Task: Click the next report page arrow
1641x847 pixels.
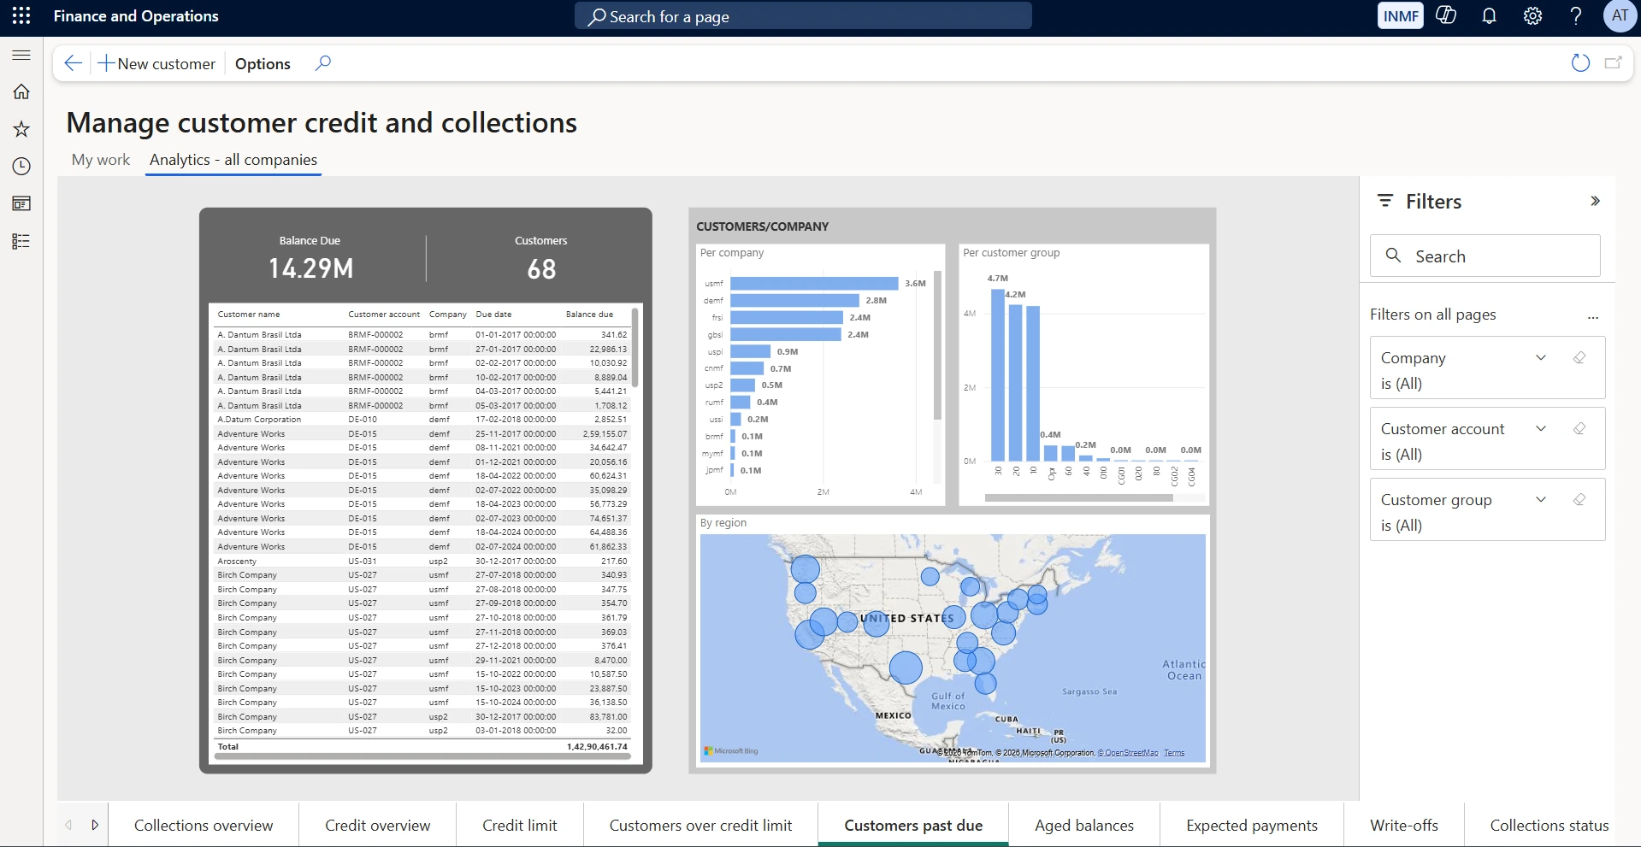Action: (x=95, y=825)
